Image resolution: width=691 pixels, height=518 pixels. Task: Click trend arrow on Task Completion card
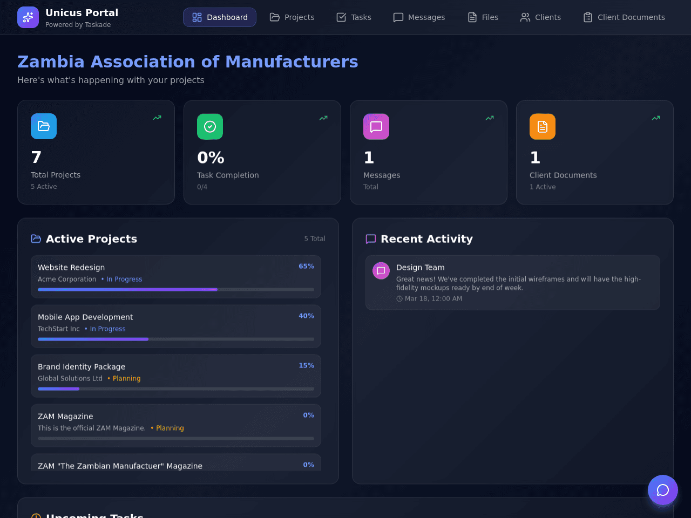323,118
